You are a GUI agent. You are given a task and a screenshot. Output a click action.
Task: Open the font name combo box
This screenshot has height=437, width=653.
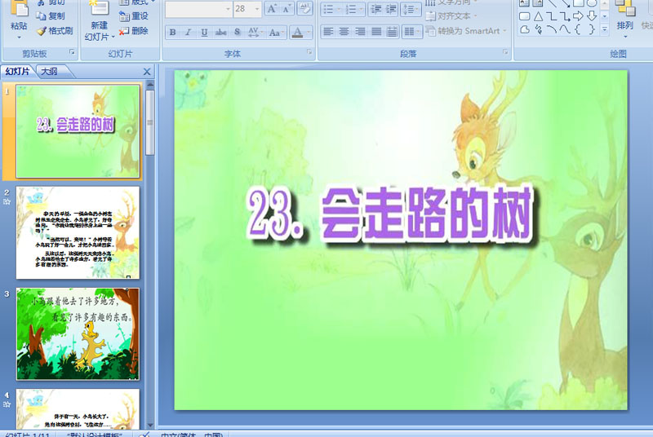(198, 9)
